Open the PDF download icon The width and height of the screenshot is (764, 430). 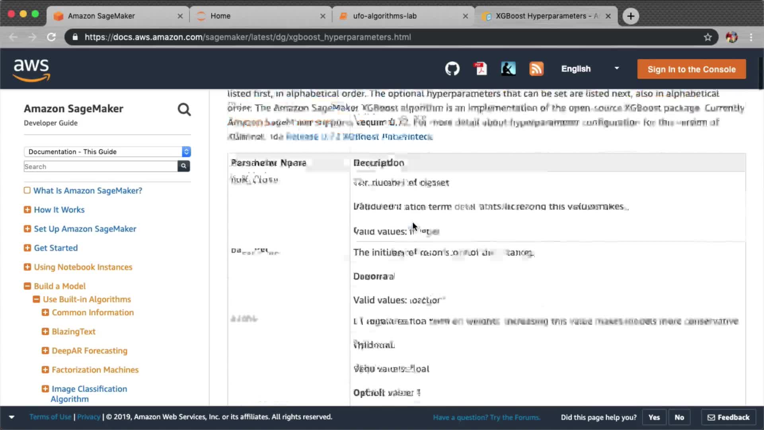(481, 69)
